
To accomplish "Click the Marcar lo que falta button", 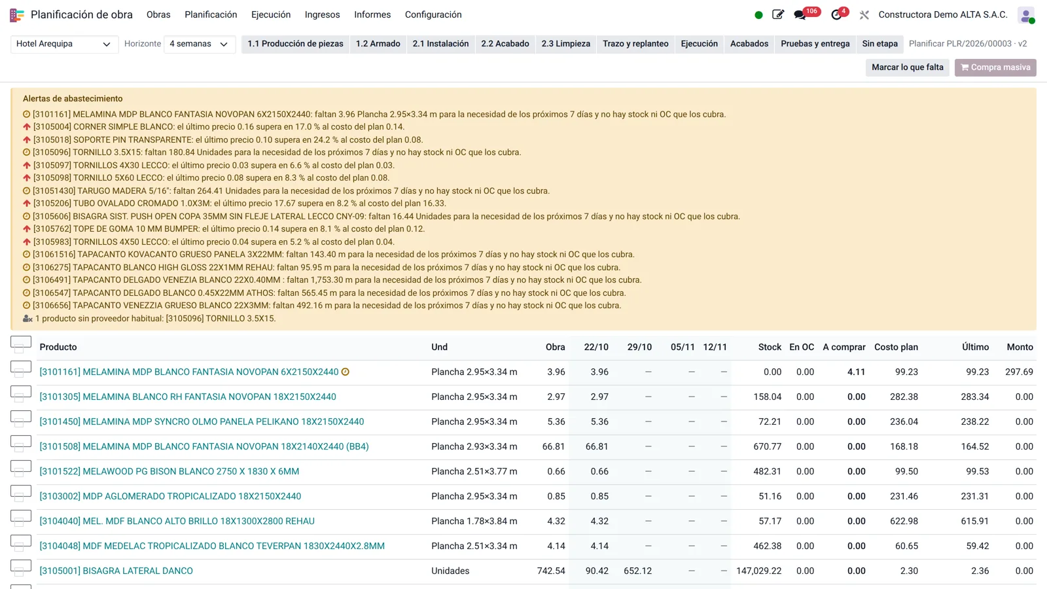I will pyautogui.click(x=908, y=67).
